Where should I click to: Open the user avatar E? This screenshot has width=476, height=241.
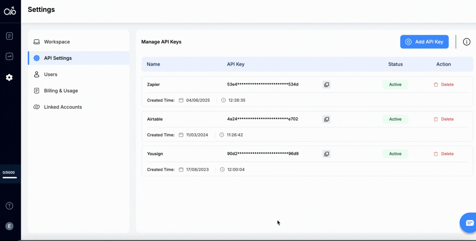click(9, 226)
